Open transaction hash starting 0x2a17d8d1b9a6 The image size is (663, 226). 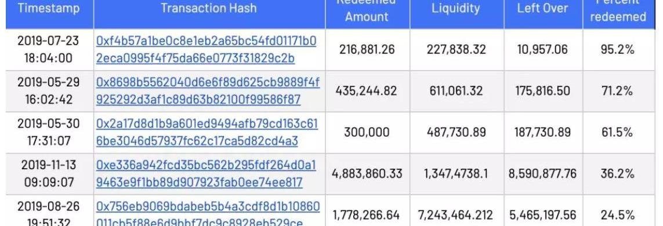207,132
